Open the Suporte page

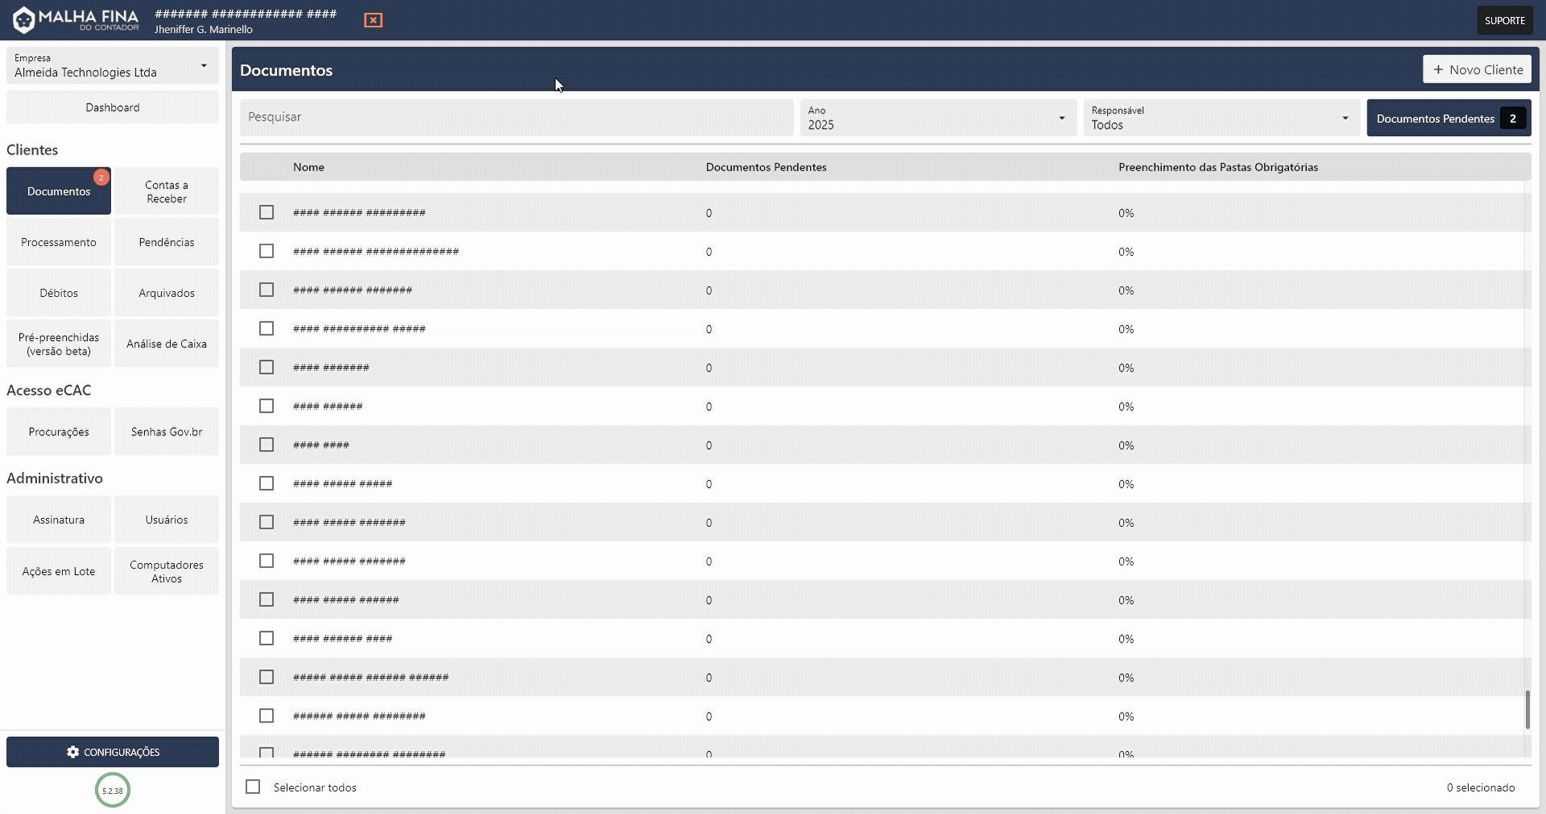1504,19
